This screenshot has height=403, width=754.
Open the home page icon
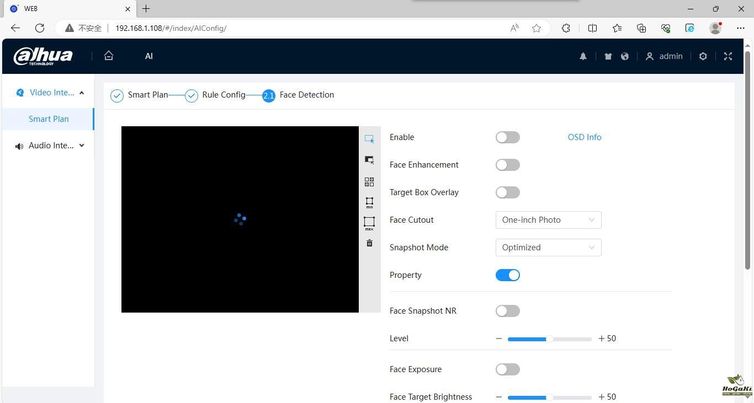(x=109, y=56)
